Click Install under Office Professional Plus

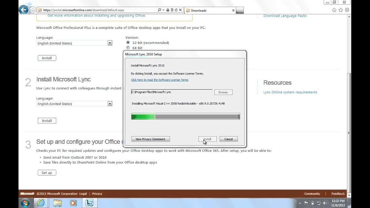click(x=47, y=58)
